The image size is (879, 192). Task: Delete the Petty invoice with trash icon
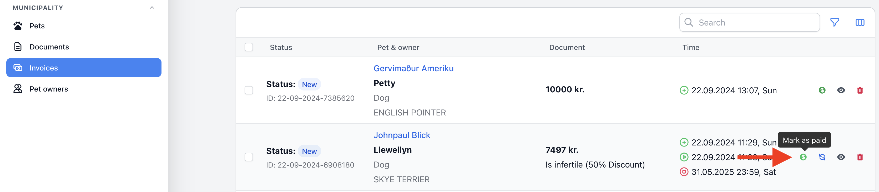(860, 90)
